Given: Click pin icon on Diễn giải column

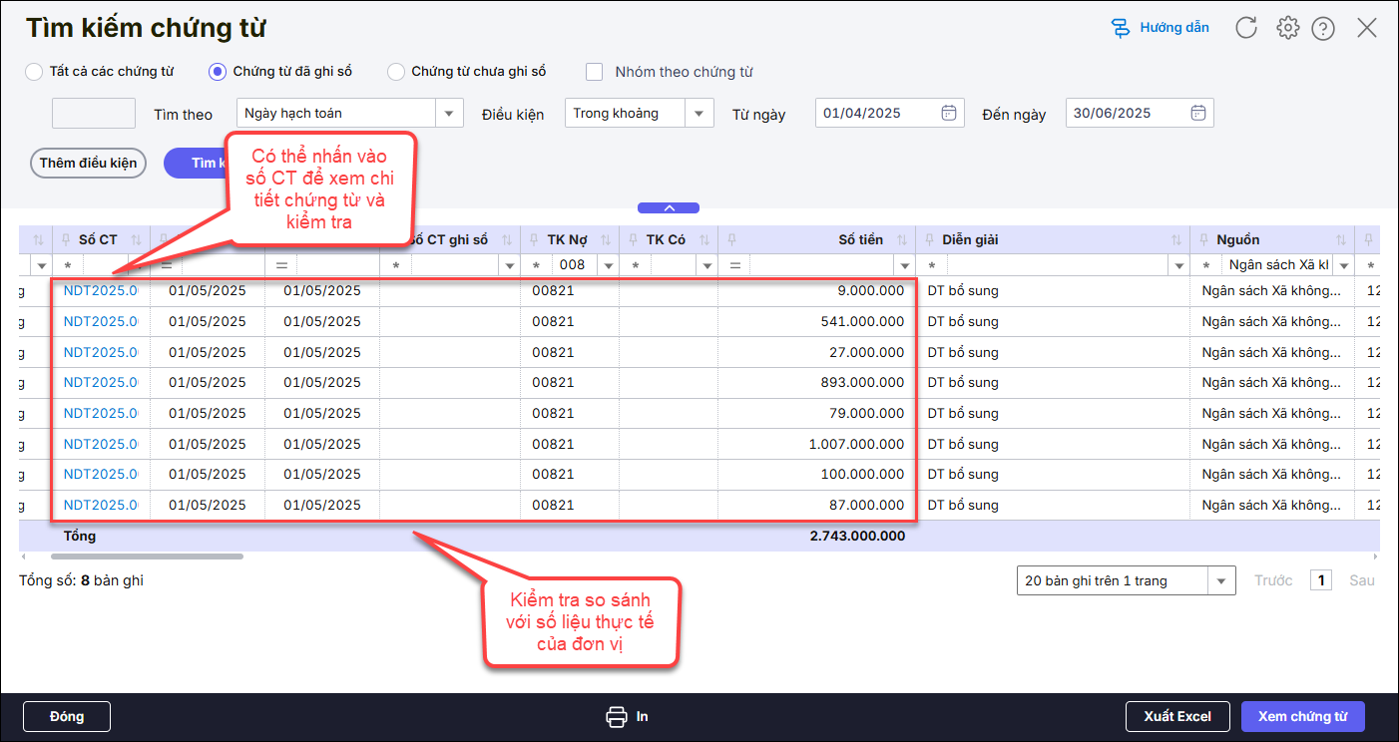Looking at the screenshot, I should click(929, 240).
